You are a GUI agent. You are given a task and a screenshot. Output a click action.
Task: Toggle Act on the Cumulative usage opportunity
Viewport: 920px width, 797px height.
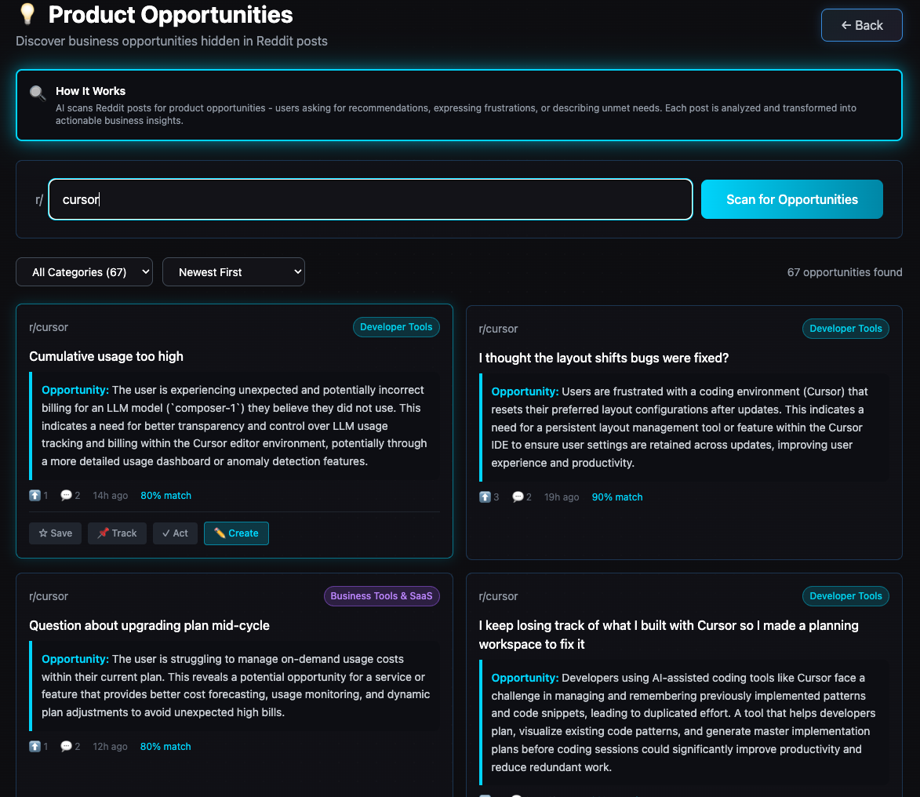(175, 533)
